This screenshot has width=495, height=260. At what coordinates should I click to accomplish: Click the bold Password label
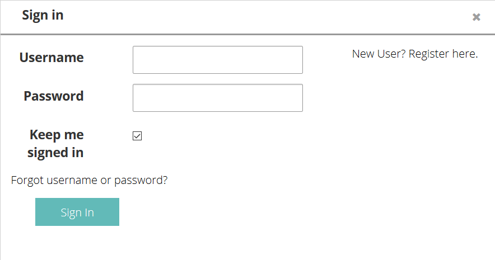[x=54, y=96]
